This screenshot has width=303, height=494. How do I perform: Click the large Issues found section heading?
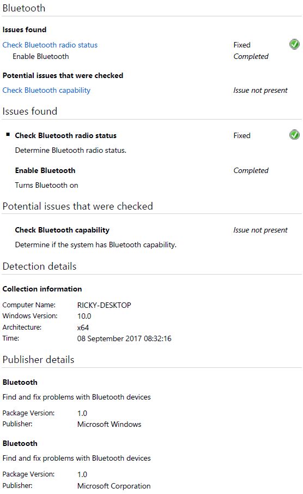pos(30,111)
